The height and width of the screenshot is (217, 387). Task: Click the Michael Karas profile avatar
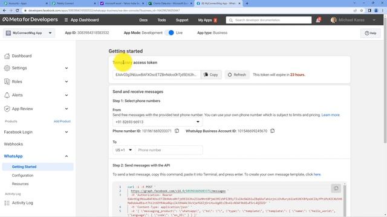pos(333,20)
